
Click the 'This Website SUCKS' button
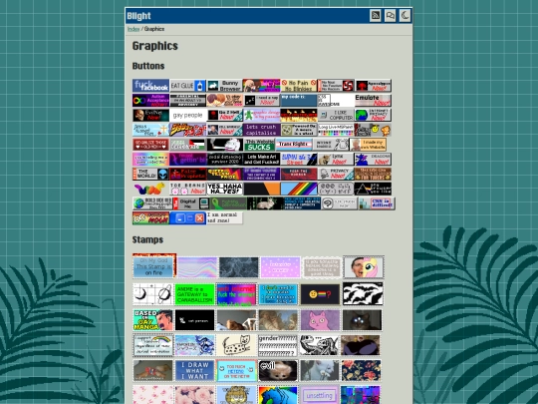point(259,145)
